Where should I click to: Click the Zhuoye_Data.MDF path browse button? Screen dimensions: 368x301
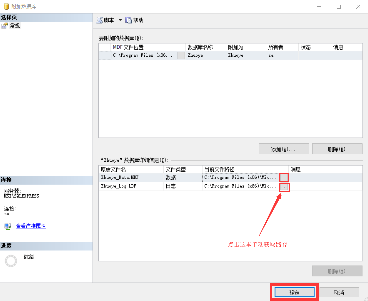point(284,178)
